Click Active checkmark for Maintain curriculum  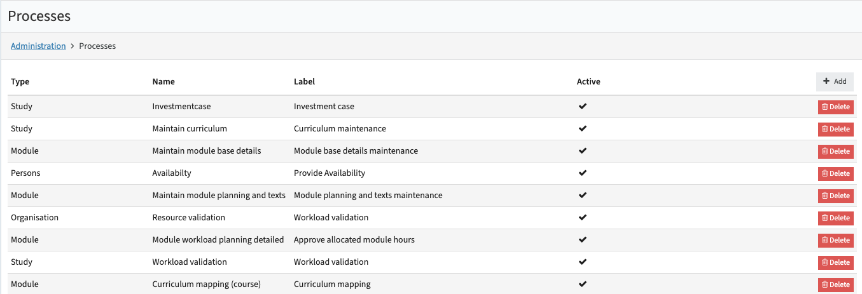(x=582, y=128)
